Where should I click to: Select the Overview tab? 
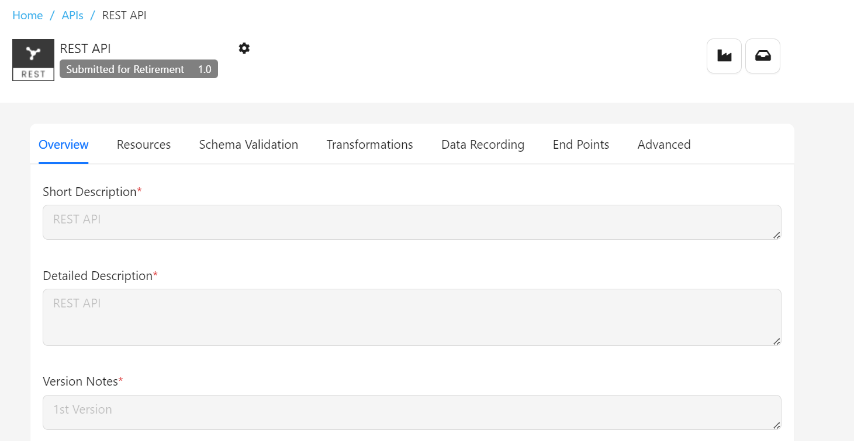point(64,145)
